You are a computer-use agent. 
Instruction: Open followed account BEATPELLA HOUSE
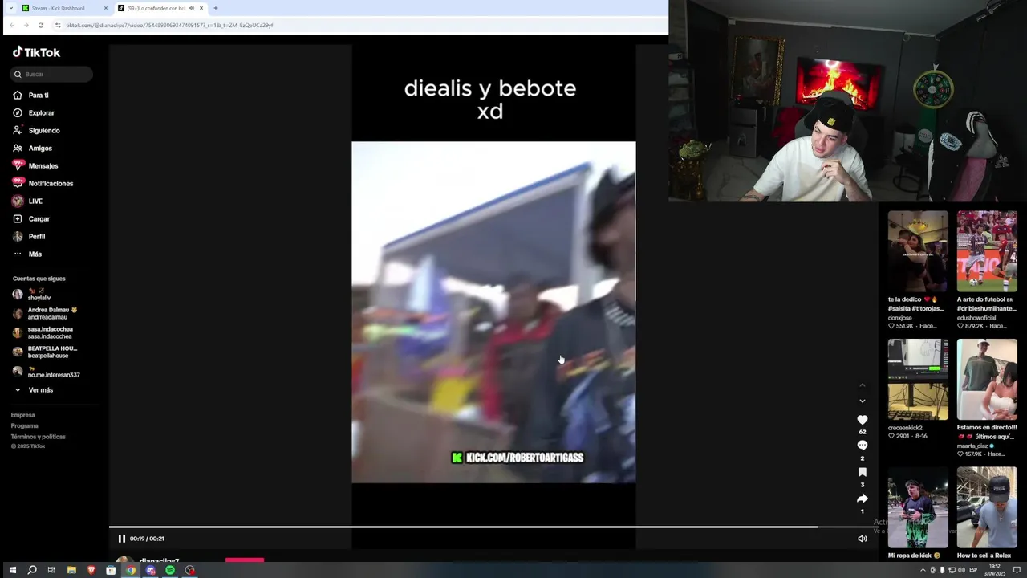(45, 352)
